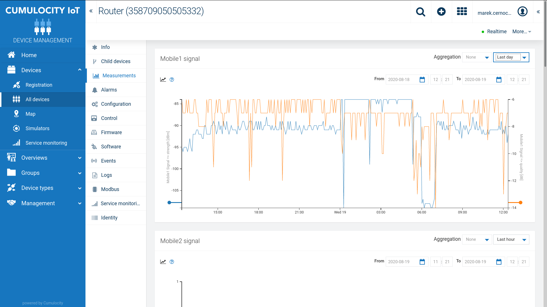
Task: Click the Events broadcast icon
Action: point(94,161)
